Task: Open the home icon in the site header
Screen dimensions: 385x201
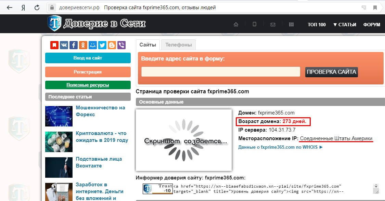Action: pos(236,24)
